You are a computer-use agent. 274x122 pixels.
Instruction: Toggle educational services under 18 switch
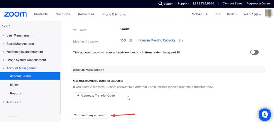click(254, 52)
